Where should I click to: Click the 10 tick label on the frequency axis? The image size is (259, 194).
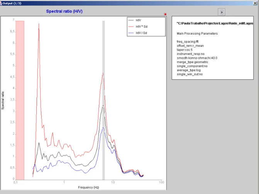(113, 182)
